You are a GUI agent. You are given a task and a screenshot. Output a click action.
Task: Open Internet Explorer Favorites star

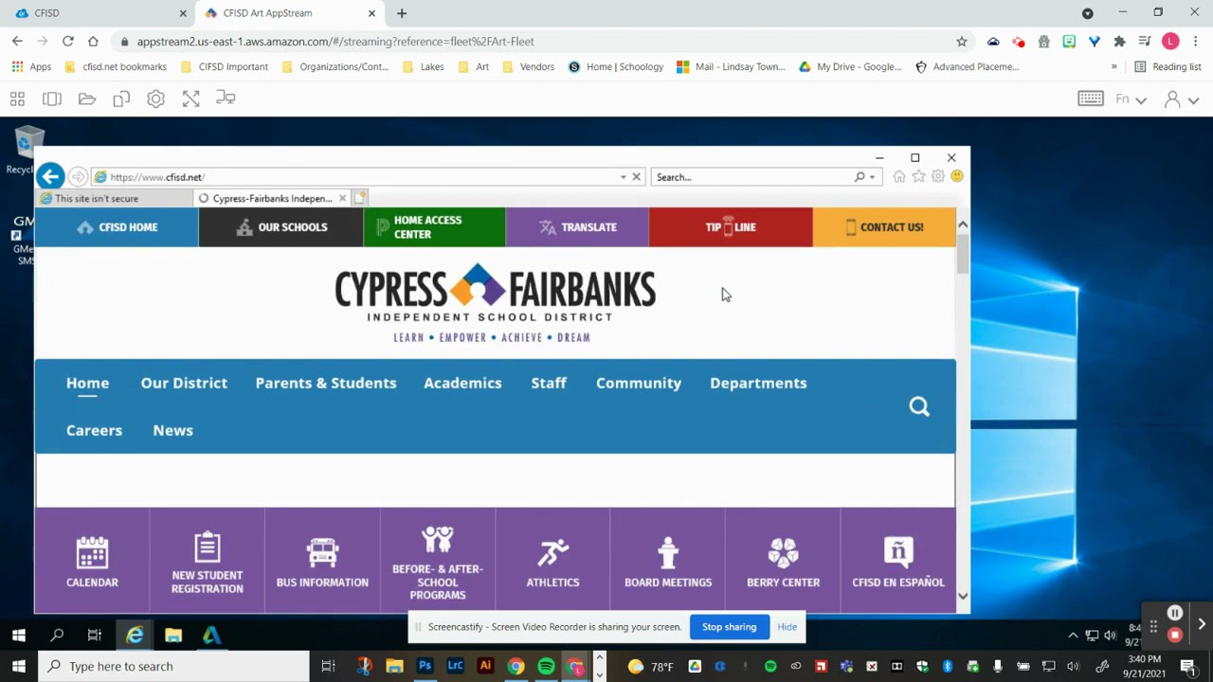918,177
